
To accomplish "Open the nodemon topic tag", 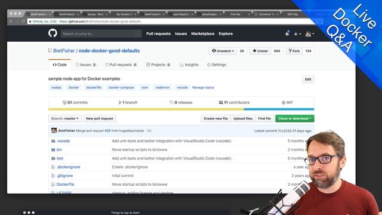I will pos(162,88).
